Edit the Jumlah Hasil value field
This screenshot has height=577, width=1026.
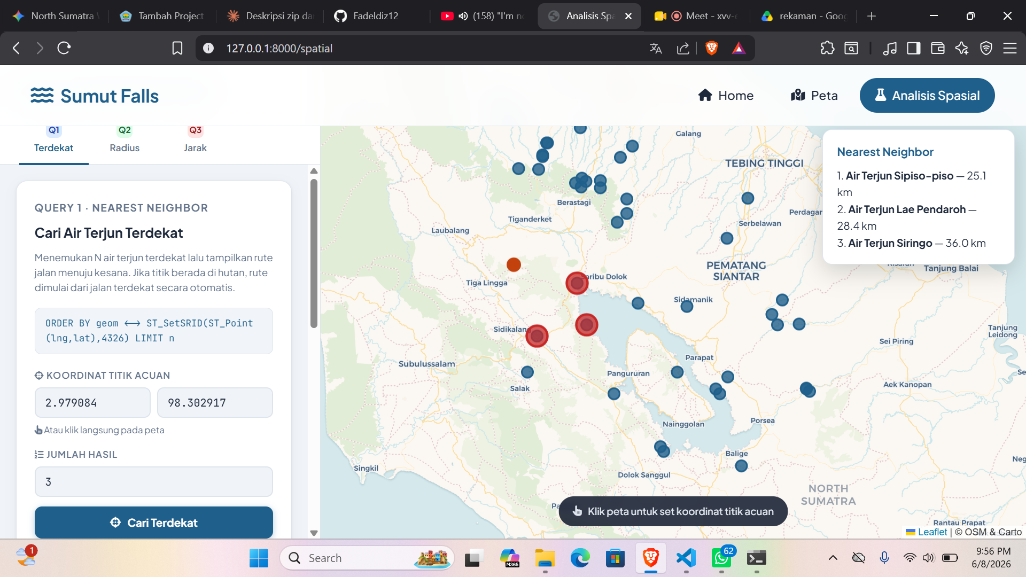point(154,481)
